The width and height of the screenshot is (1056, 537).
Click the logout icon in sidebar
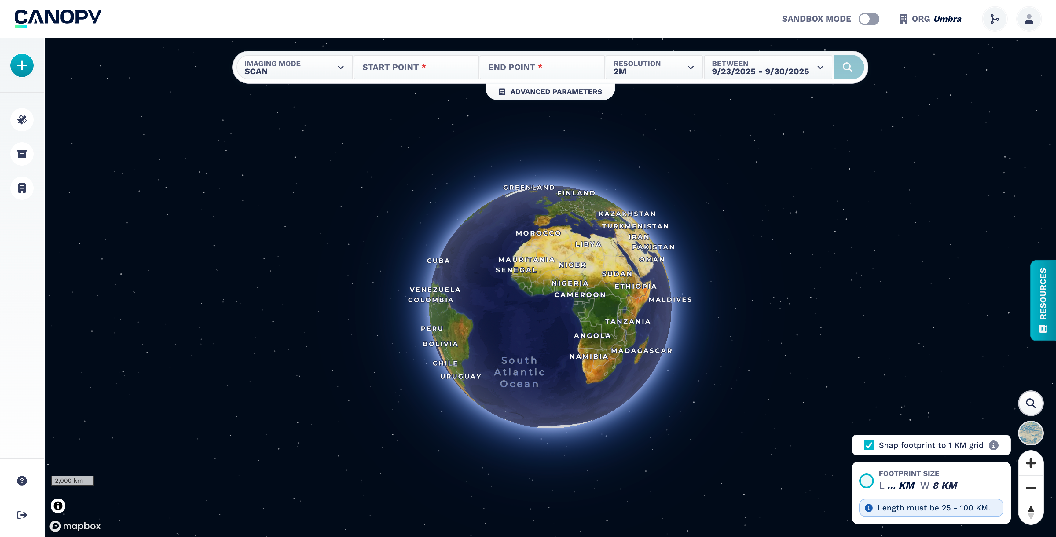[x=22, y=515]
